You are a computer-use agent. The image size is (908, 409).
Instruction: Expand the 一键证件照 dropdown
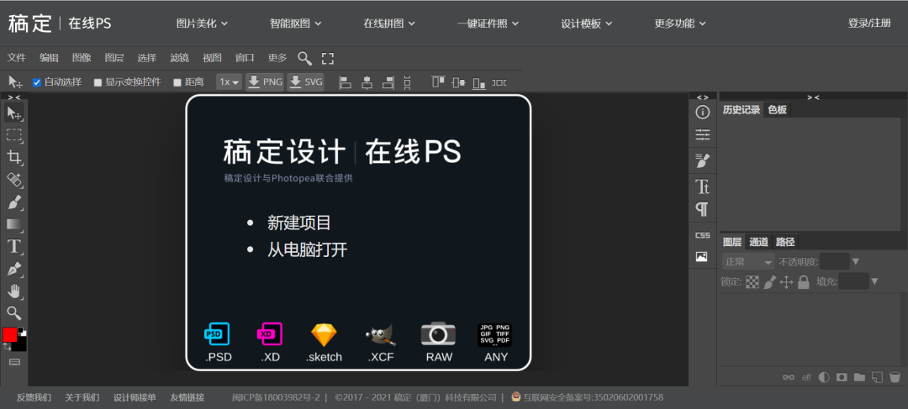pos(488,24)
